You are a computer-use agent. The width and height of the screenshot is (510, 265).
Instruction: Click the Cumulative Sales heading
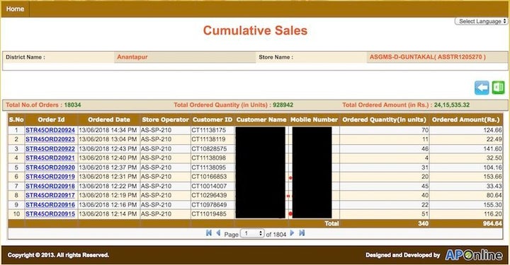[255, 30]
